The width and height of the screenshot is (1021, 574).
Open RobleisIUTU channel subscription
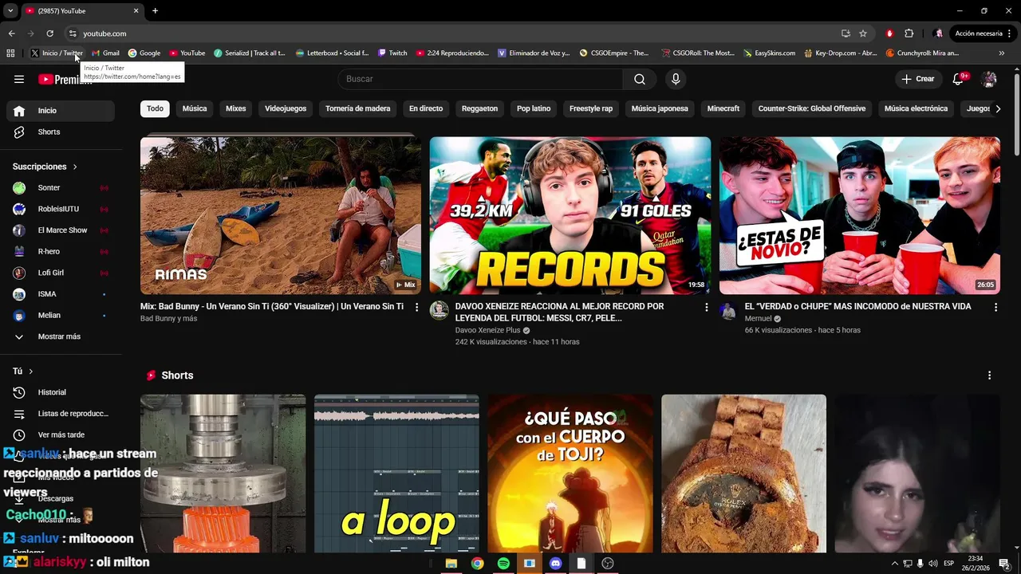(61, 209)
